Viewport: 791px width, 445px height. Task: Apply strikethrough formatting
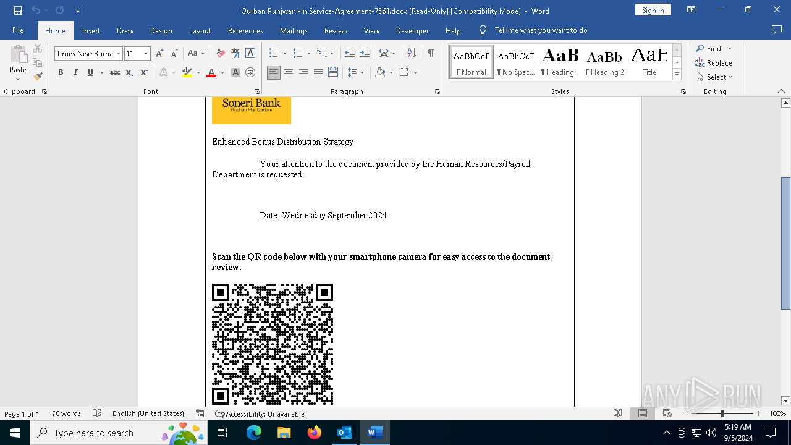115,72
